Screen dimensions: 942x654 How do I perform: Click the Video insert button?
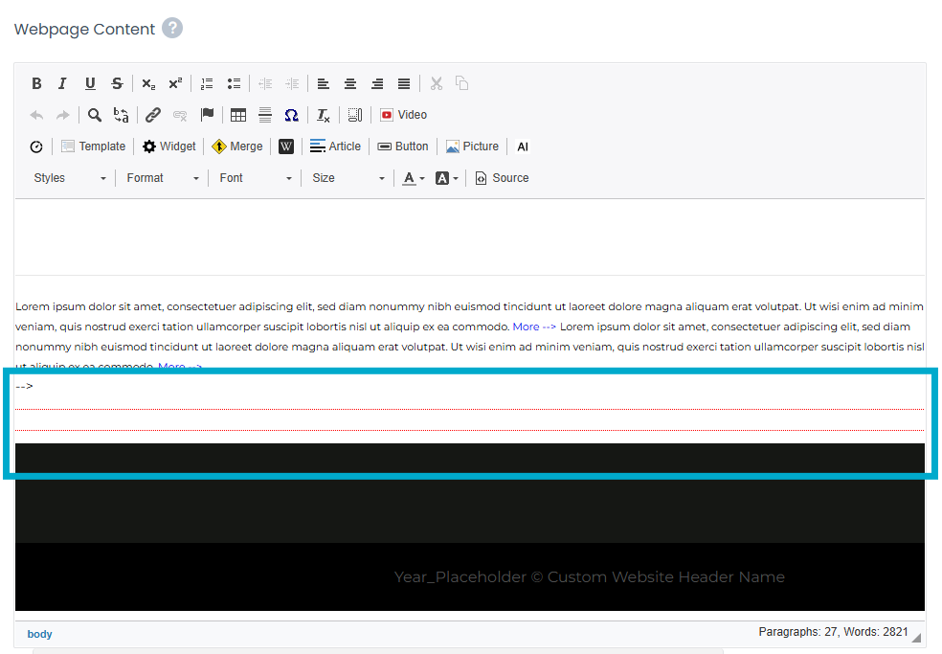[x=403, y=115]
